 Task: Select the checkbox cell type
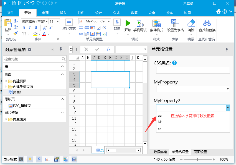click(x=98, y=28)
